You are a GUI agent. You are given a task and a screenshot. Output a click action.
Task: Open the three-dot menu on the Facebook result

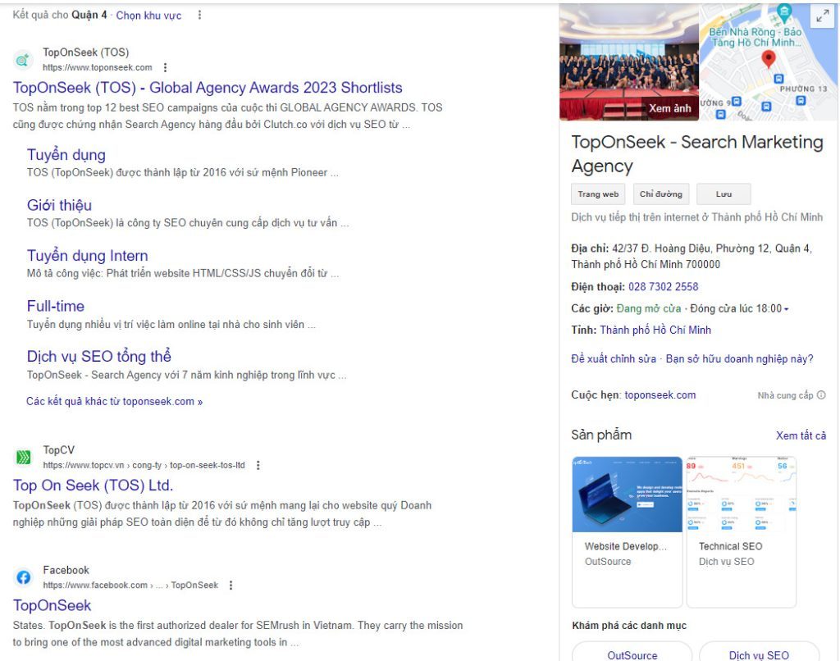231,585
